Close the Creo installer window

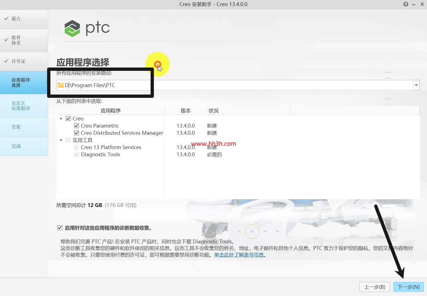[x=422, y=4]
